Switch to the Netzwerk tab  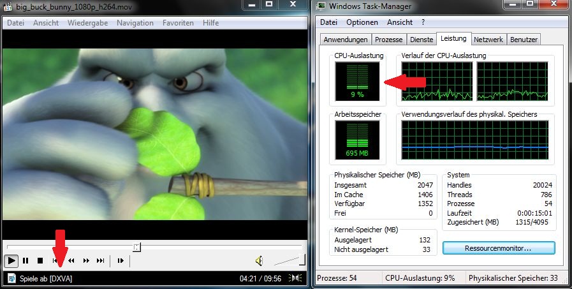[488, 40]
